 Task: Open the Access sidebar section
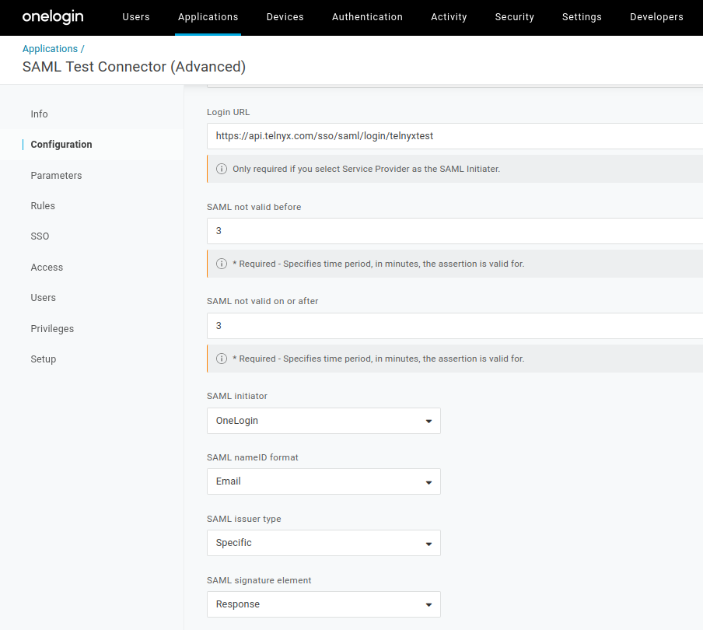point(47,268)
